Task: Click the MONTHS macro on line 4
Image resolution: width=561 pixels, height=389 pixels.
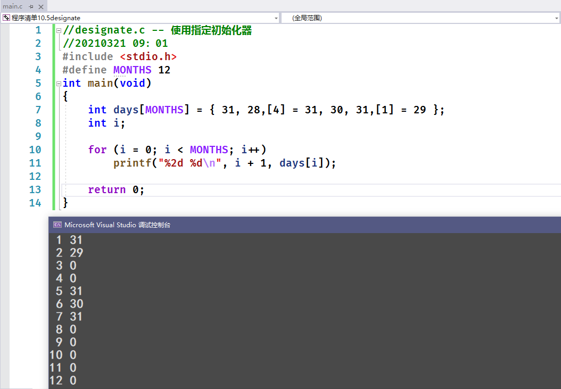Action: pyautogui.click(x=133, y=70)
